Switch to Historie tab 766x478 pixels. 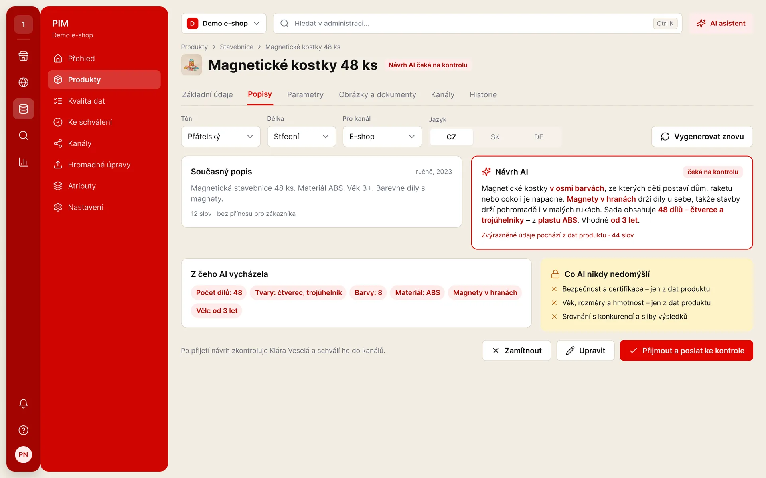tap(483, 95)
